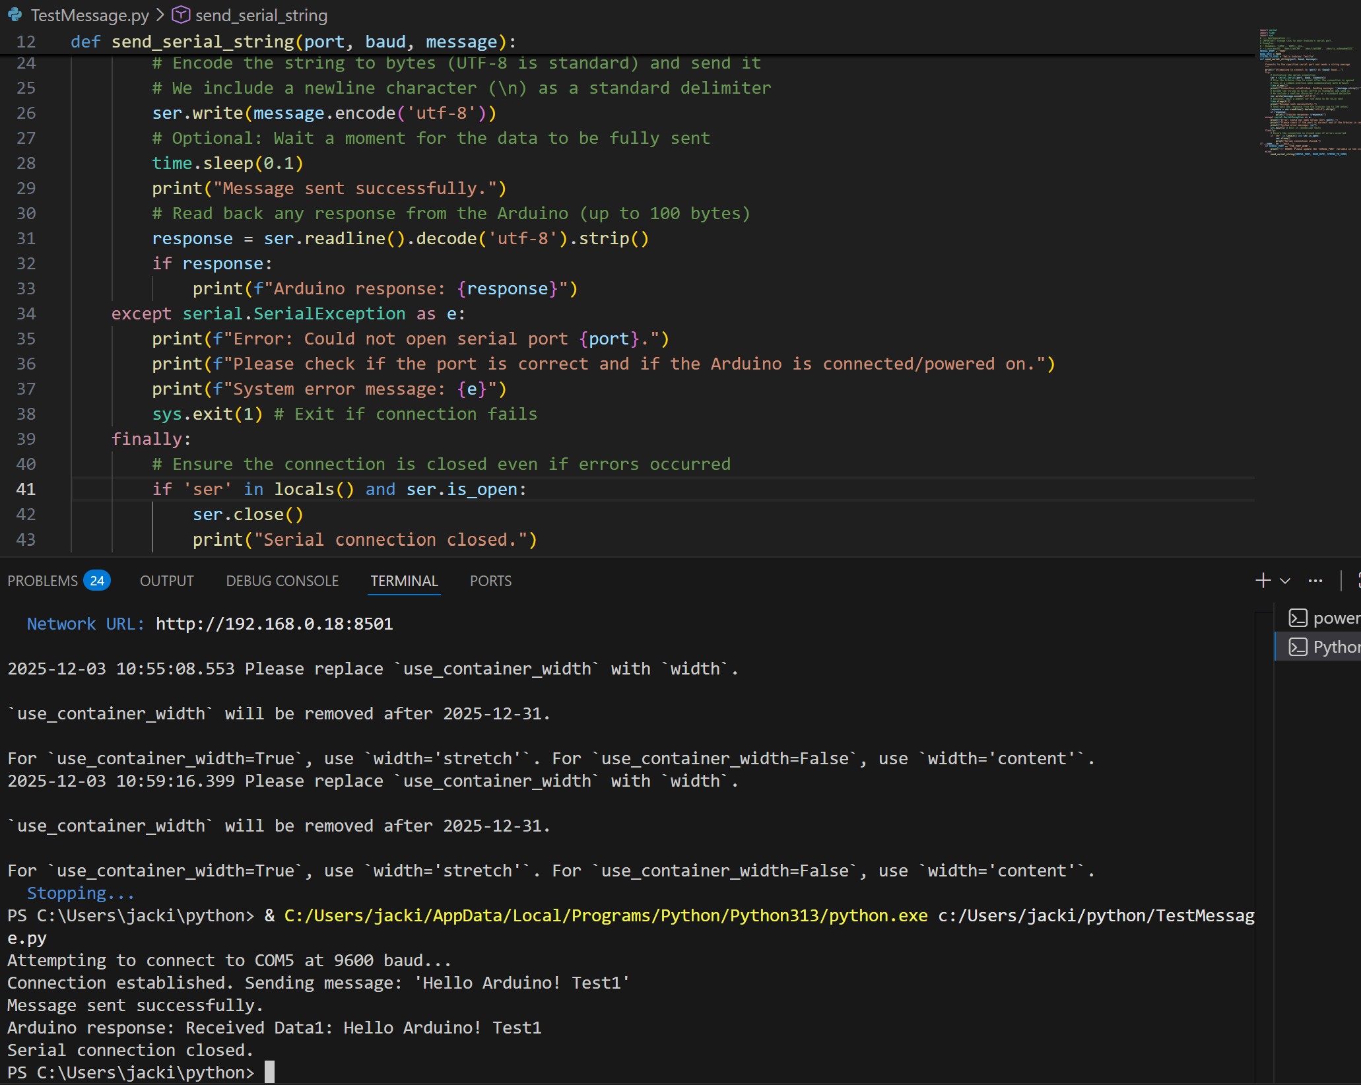Switch to the OUTPUT tab
The height and width of the screenshot is (1085, 1361).
click(166, 581)
